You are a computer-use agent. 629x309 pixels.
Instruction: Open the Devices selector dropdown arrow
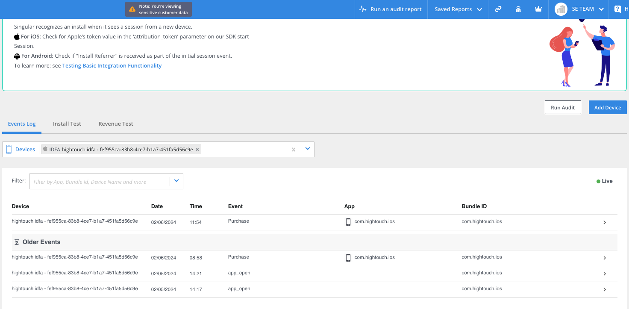point(308,149)
